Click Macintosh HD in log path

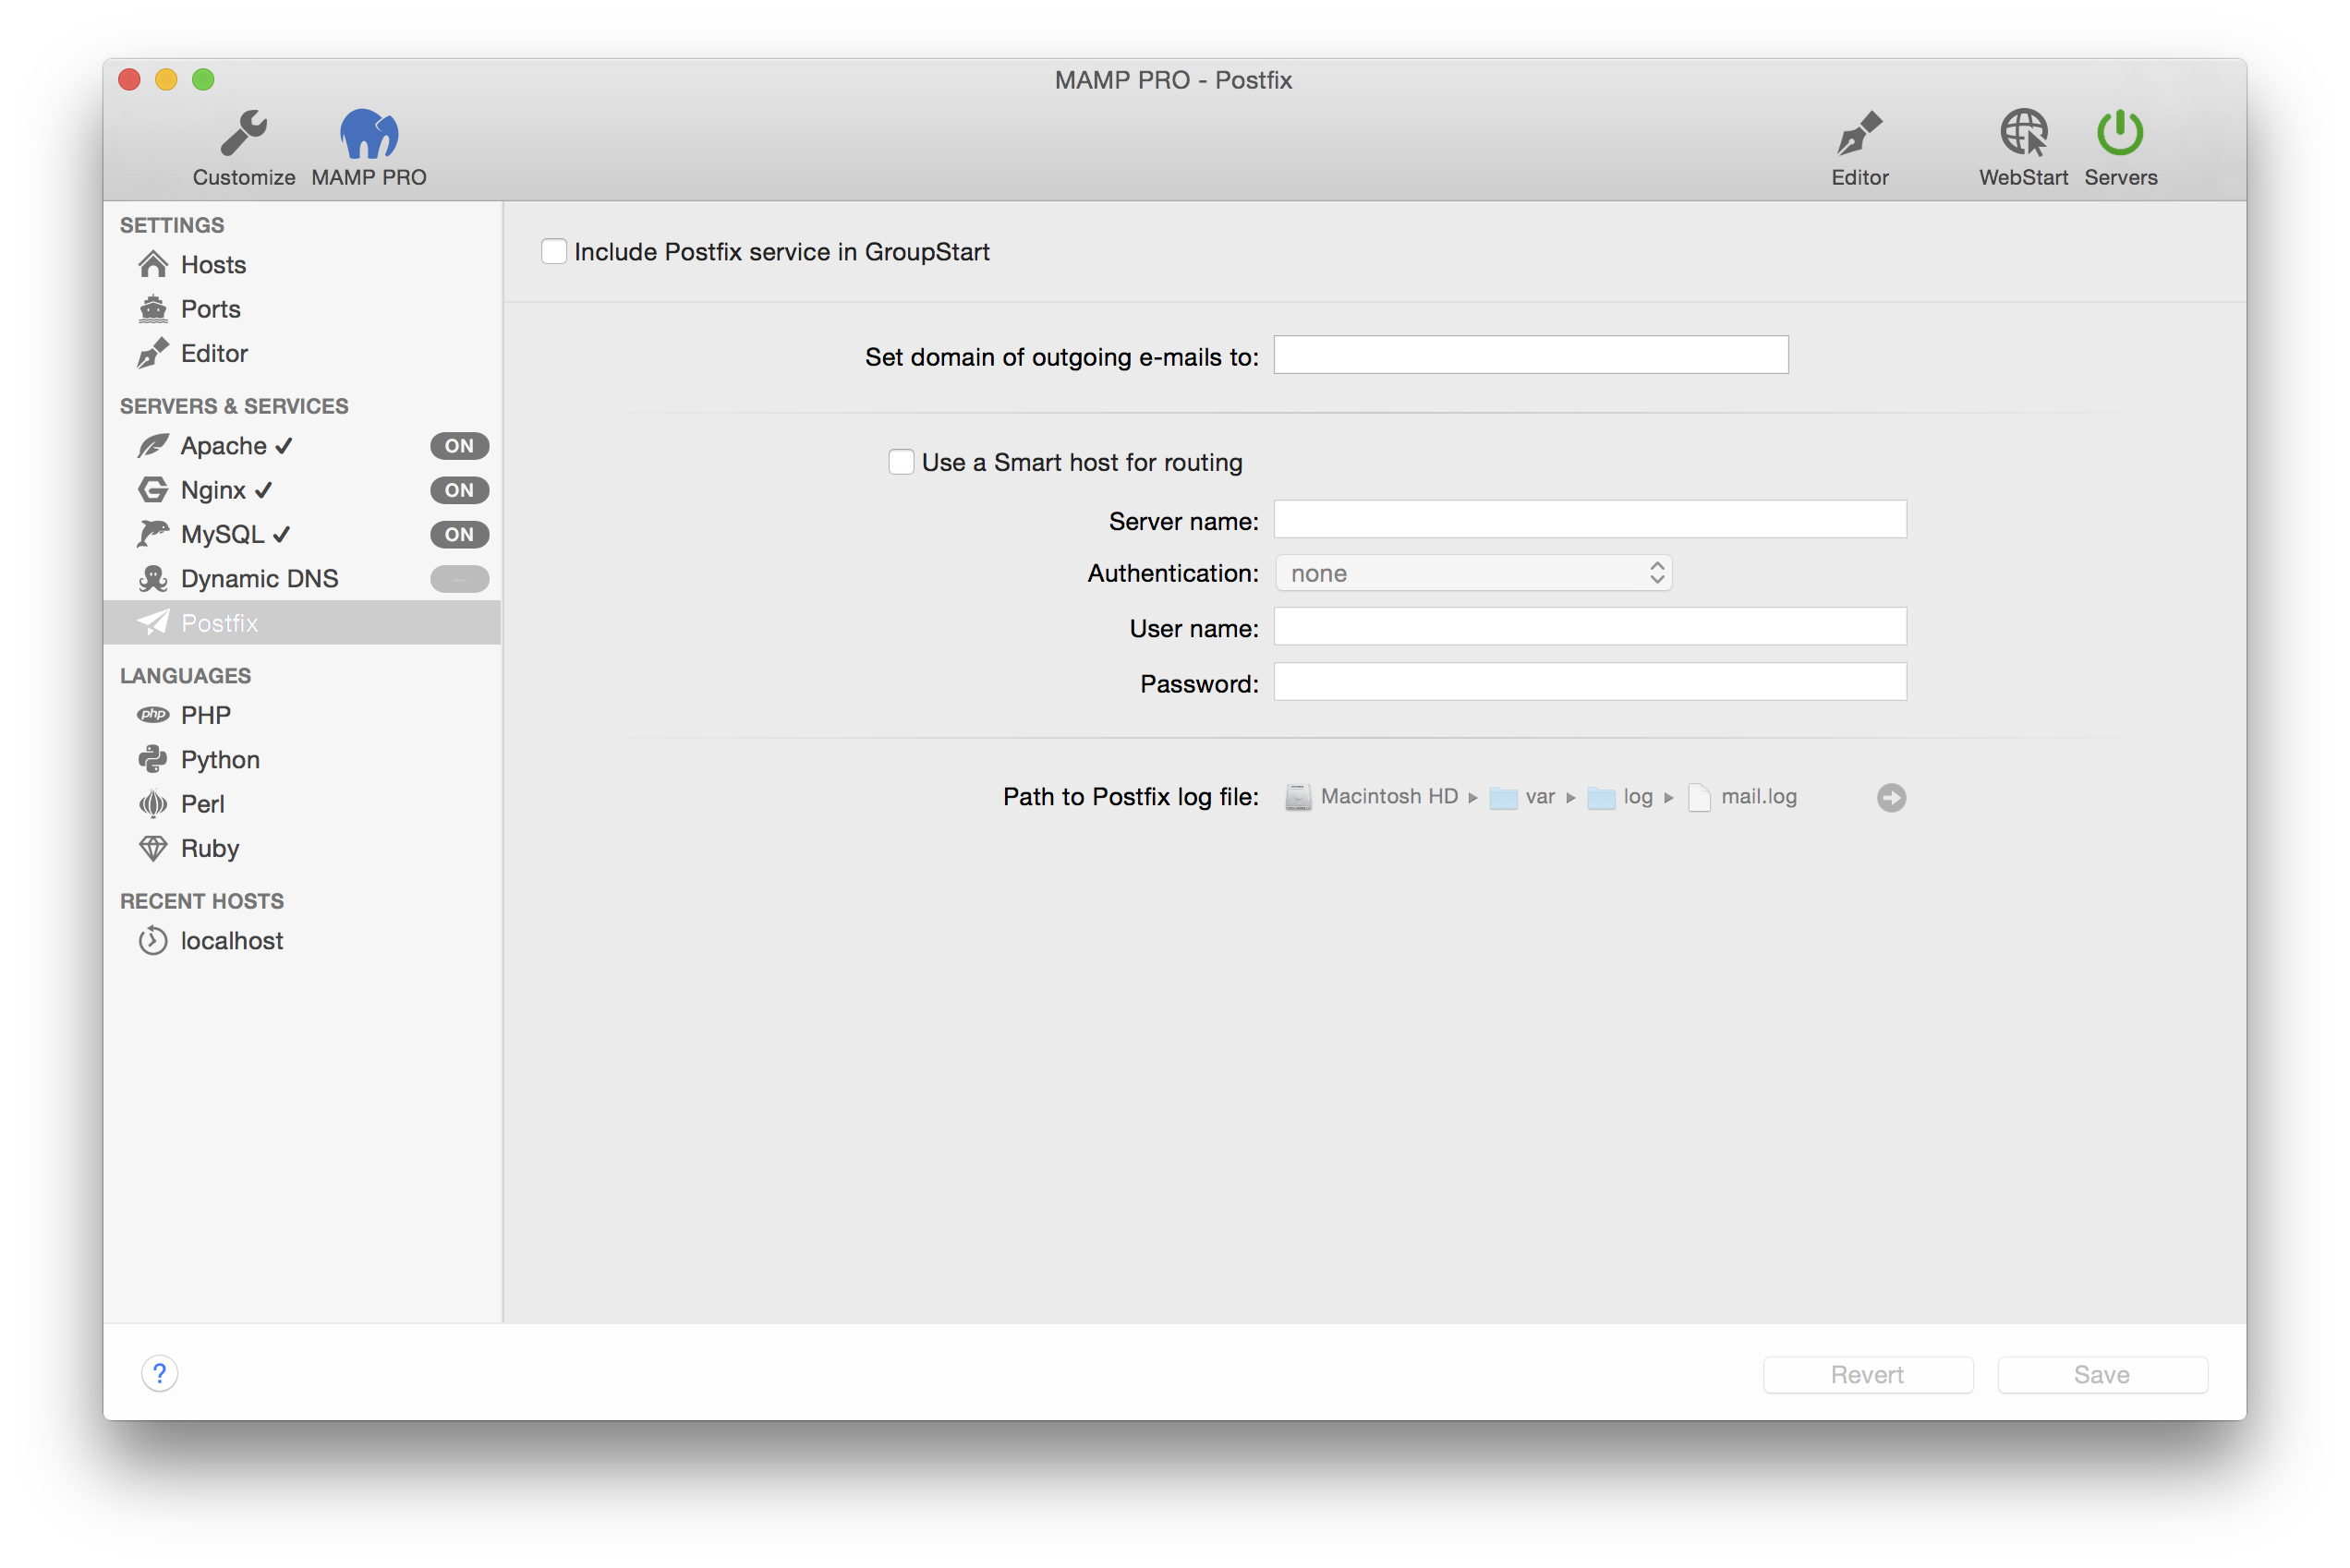(1371, 797)
